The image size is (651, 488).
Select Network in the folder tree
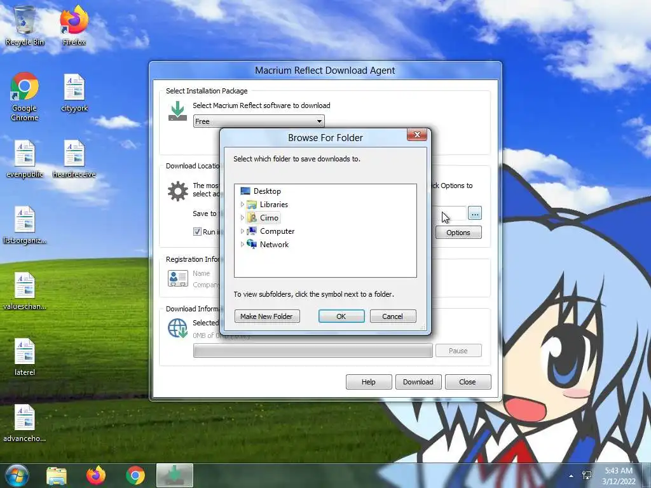pyautogui.click(x=268, y=245)
